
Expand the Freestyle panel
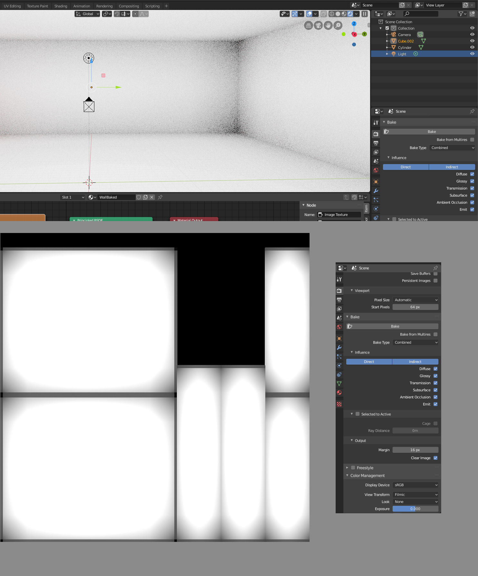(347, 468)
